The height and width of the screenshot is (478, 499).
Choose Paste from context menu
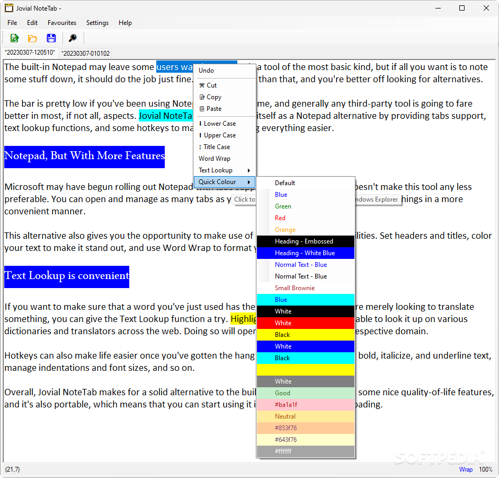click(225, 109)
